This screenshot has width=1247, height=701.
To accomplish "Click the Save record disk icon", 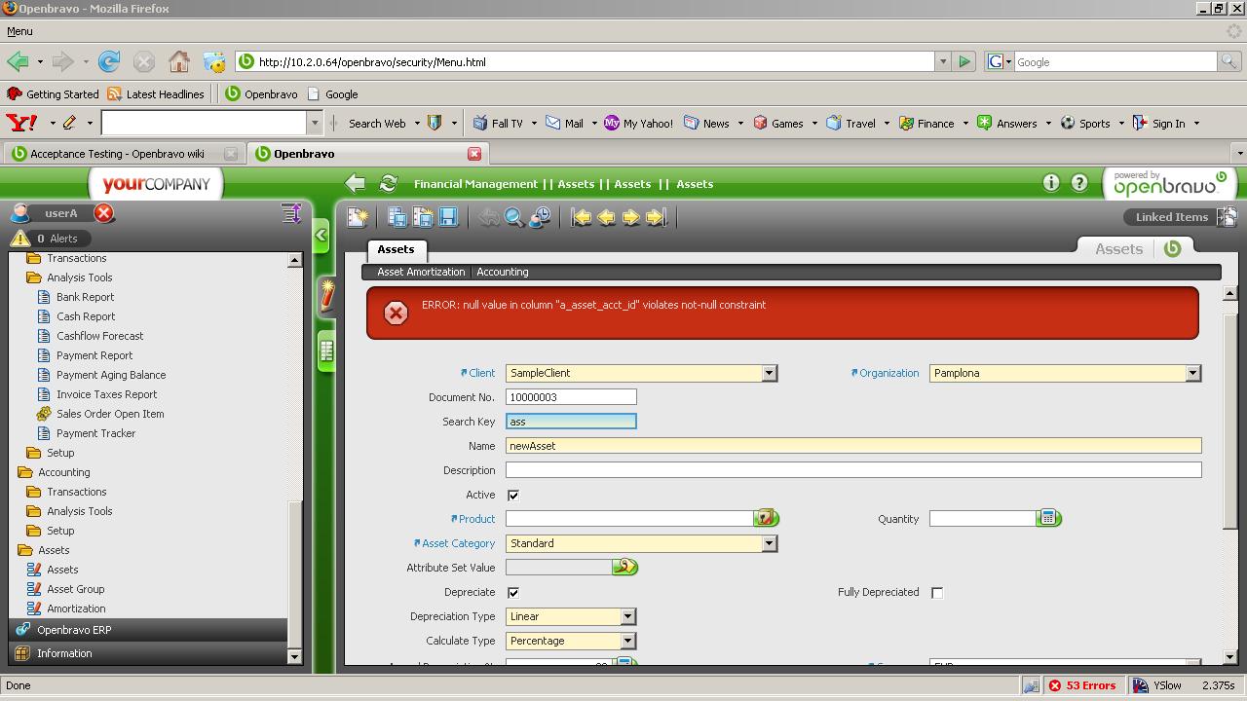I will pos(448,217).
